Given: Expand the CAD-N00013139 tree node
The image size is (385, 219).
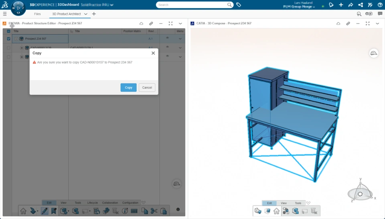Looking at the screenshot, I should click(22, 48).
